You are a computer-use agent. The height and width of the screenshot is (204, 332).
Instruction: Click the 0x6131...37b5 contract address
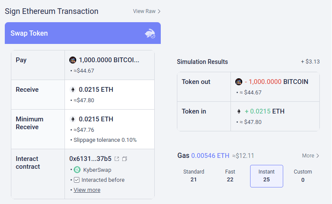[x=90, y=159]
